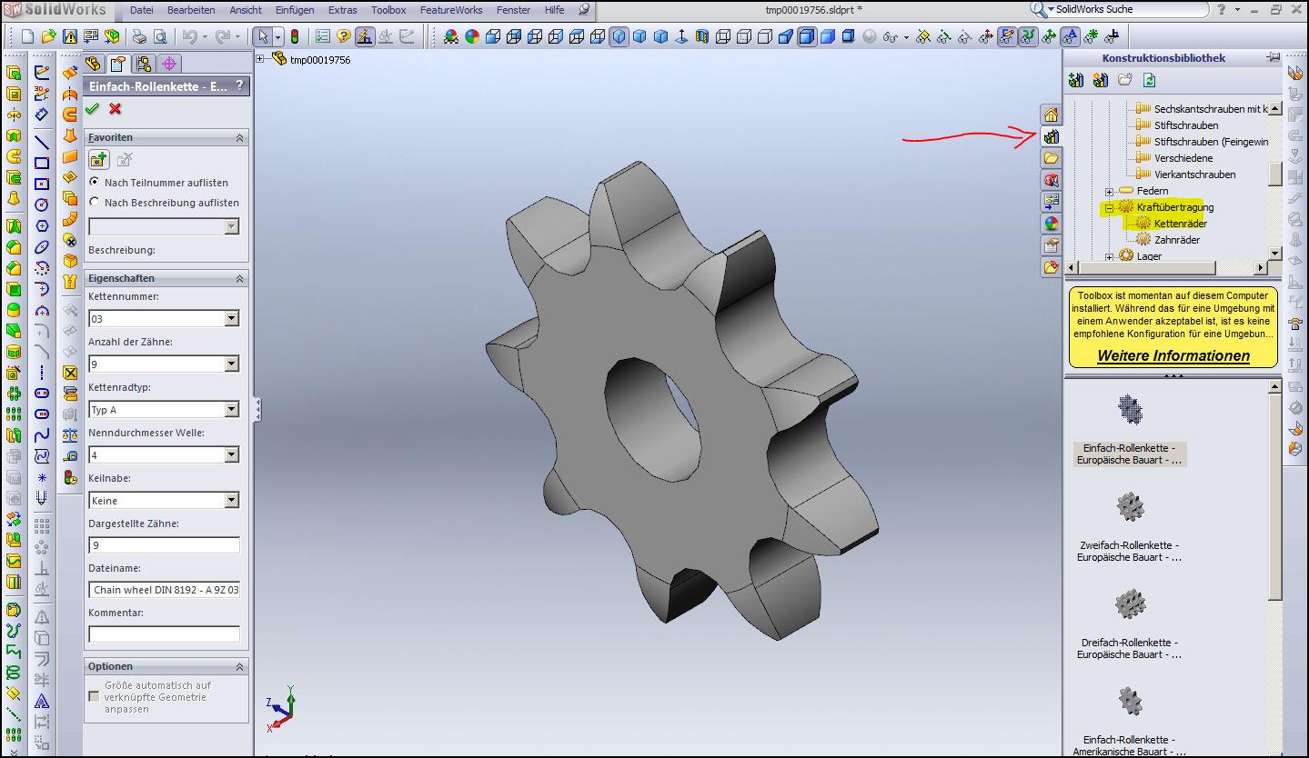Click the Kommentar input field

pyautogui.click(x=165, y=634)
